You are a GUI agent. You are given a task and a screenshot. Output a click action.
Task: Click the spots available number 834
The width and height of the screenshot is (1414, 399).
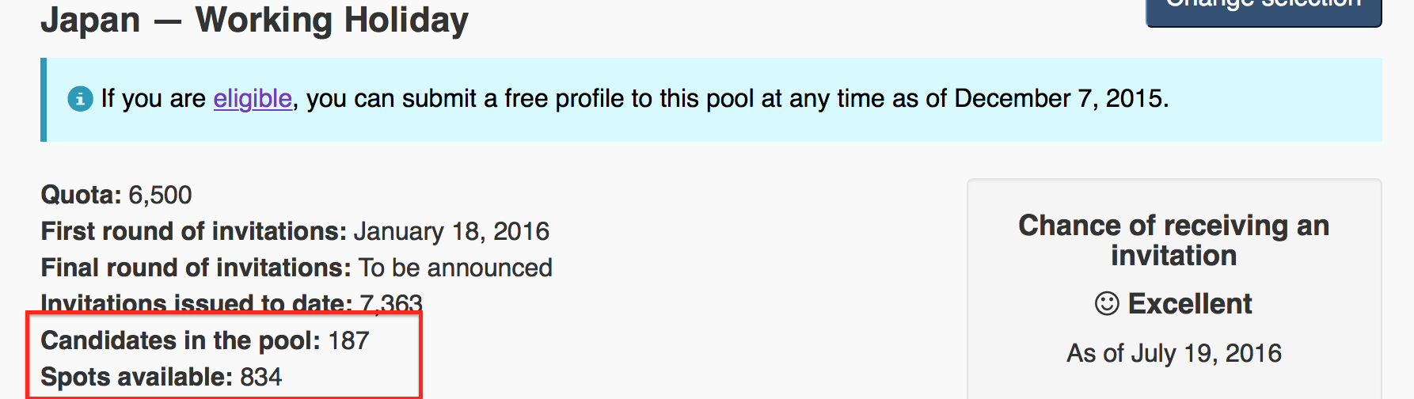[260, 377]
